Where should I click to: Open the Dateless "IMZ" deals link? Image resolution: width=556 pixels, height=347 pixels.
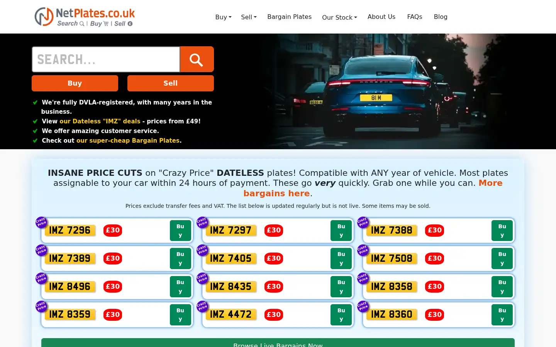click(100, 121)
